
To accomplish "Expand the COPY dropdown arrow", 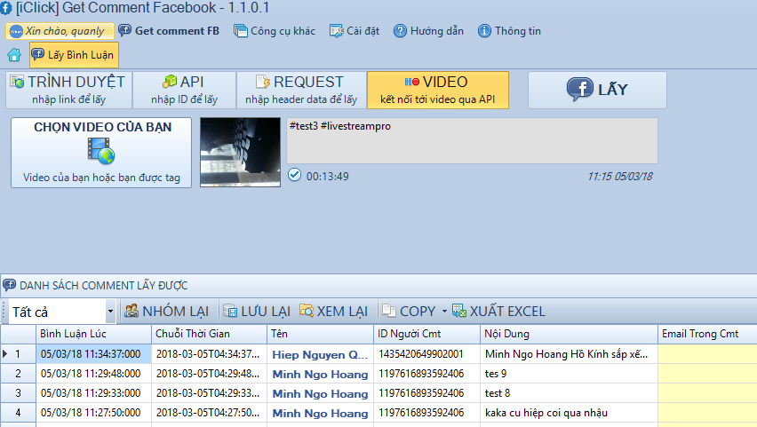I will click(x=444, y=312).
